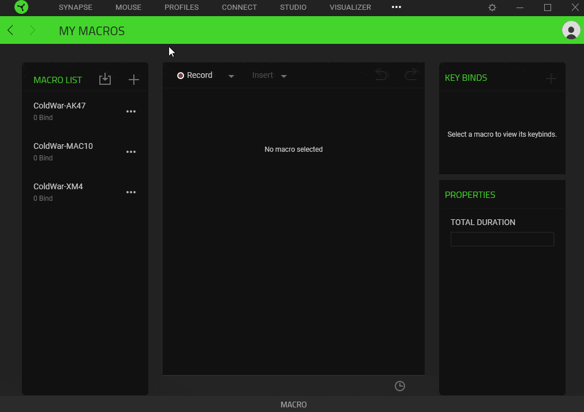Viewport: 584px width, 412px height.
Task: Click the Razer logo icon
Action: (21, 8)
